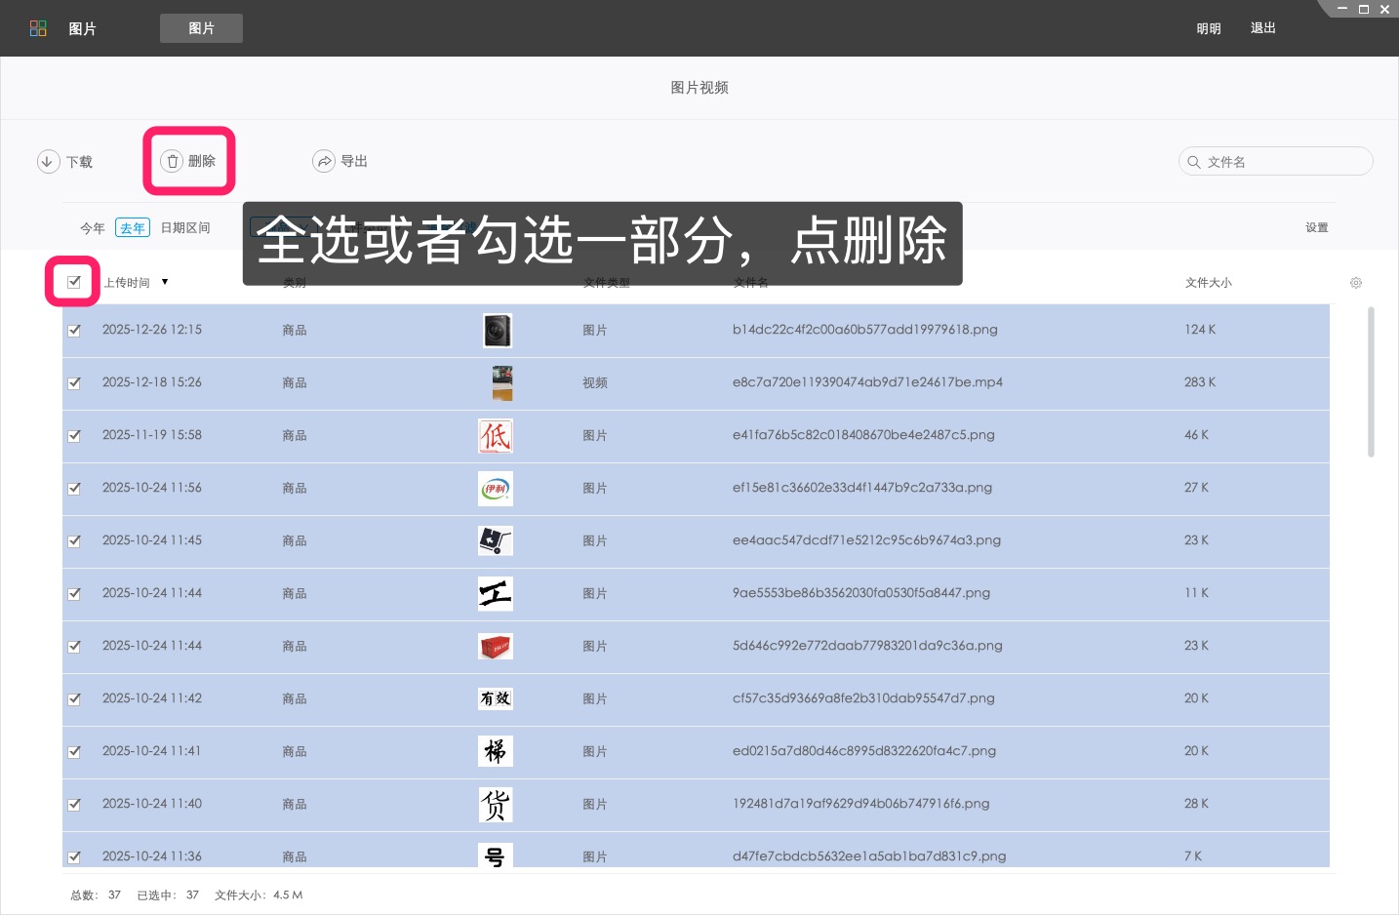1399x915 pixels.
Task: Click file name 9ae5553be86b3562030fa0530f5a8447.png
Action: (x=861, y=593)
